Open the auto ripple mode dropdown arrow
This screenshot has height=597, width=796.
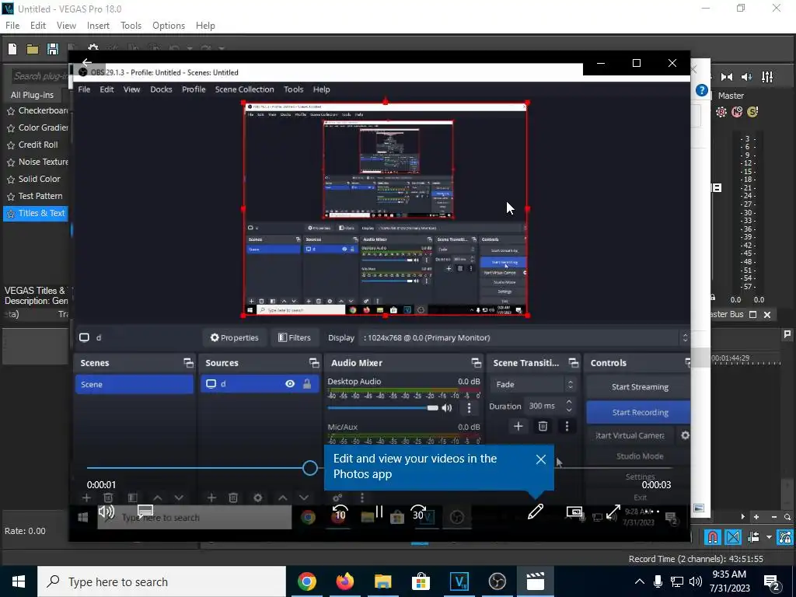click(x=769, y=537)
